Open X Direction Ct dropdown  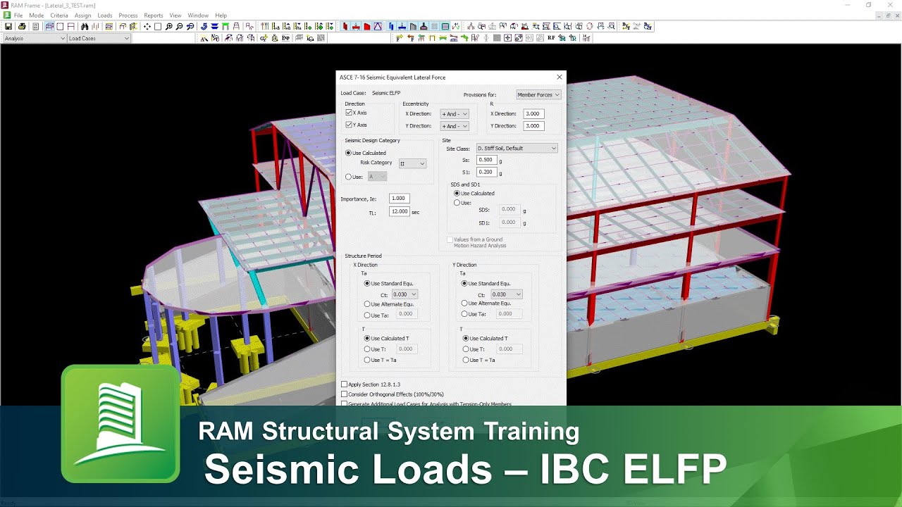coord(404,294)
